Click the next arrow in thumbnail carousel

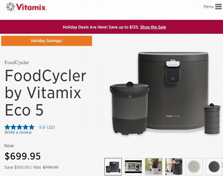point(222,165)
